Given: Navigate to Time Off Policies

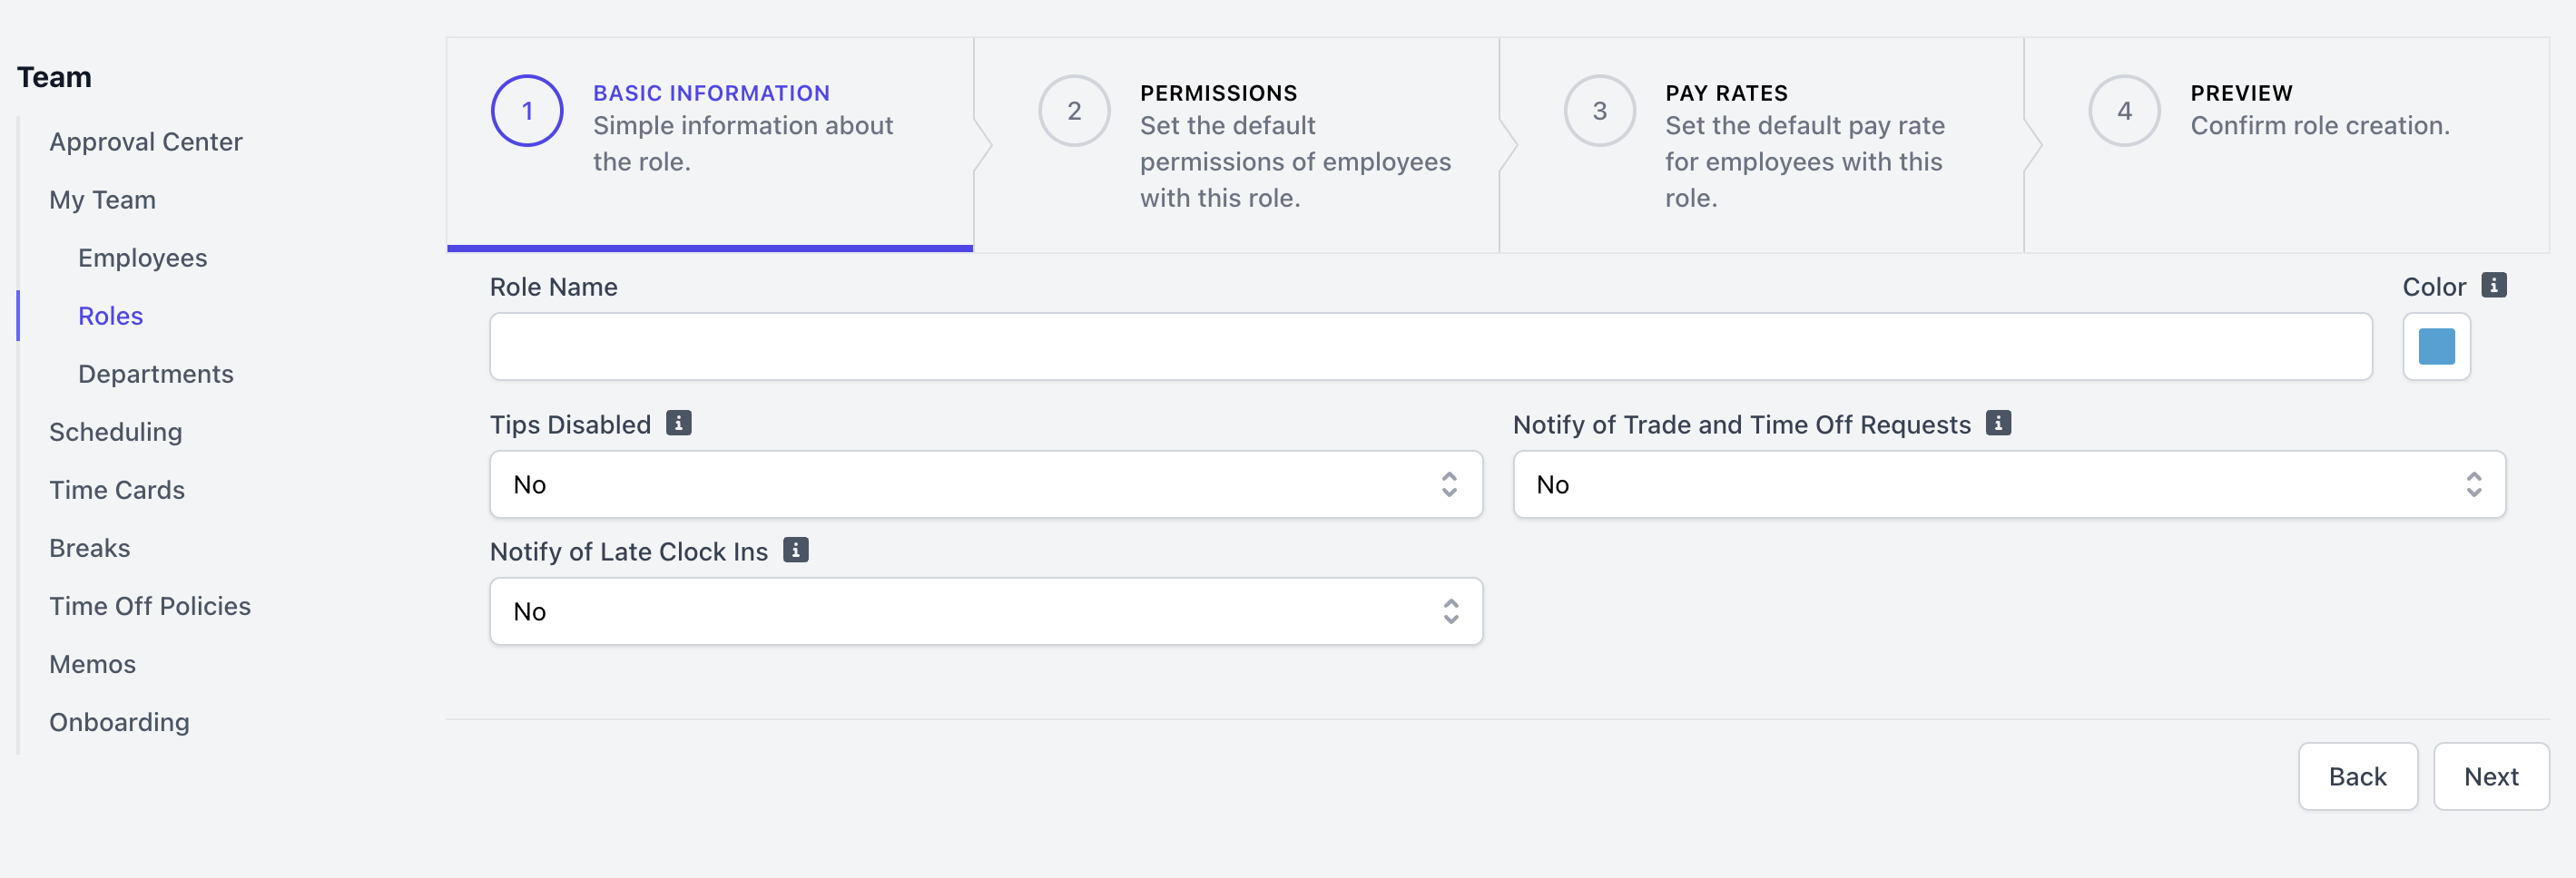Looking at the screenshot, I should tap(150, 606).
